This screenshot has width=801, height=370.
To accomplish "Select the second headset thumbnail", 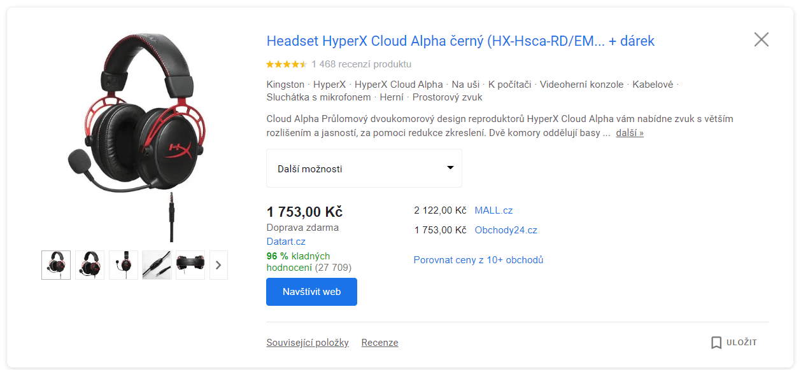I will pyautogui.click(x=90, y=265).
